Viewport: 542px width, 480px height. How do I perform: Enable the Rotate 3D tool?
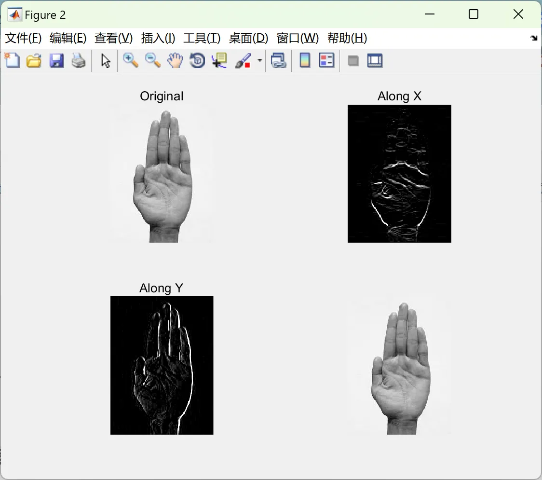tap(197, 60)
